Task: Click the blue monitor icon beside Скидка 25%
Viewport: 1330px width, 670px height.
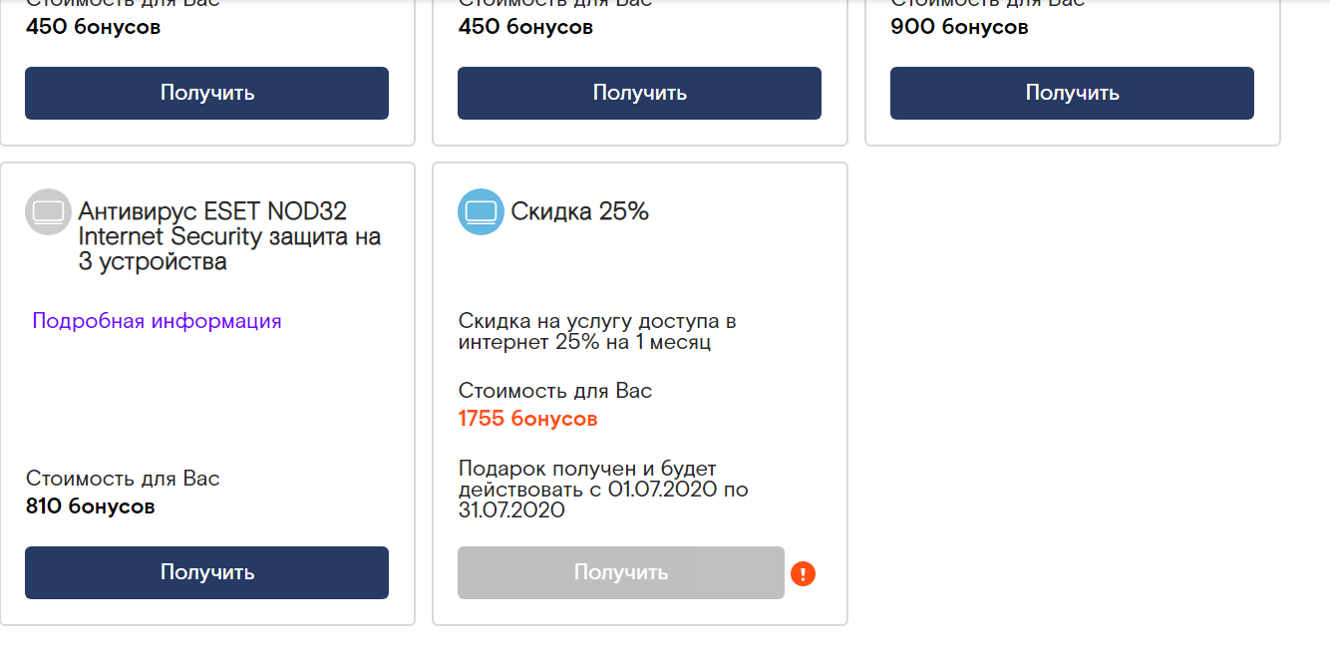Action: click(x=481, y=211)
